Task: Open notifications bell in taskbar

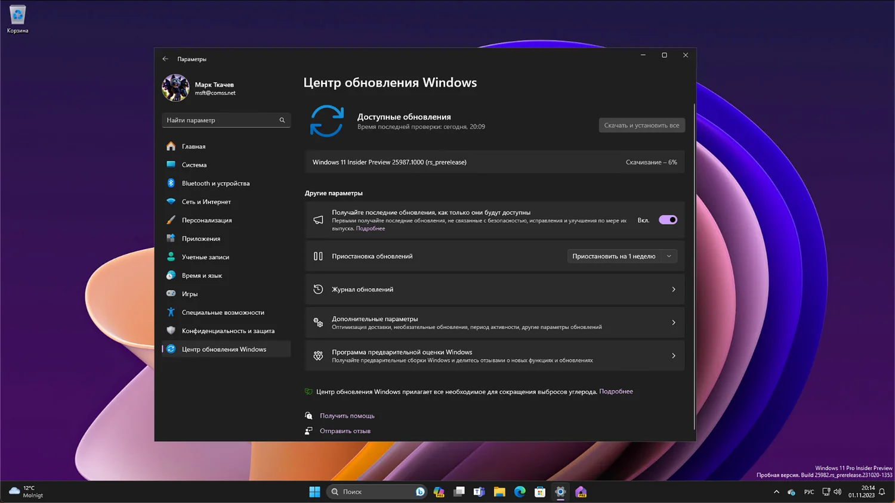Action: (x=882, y=492)
